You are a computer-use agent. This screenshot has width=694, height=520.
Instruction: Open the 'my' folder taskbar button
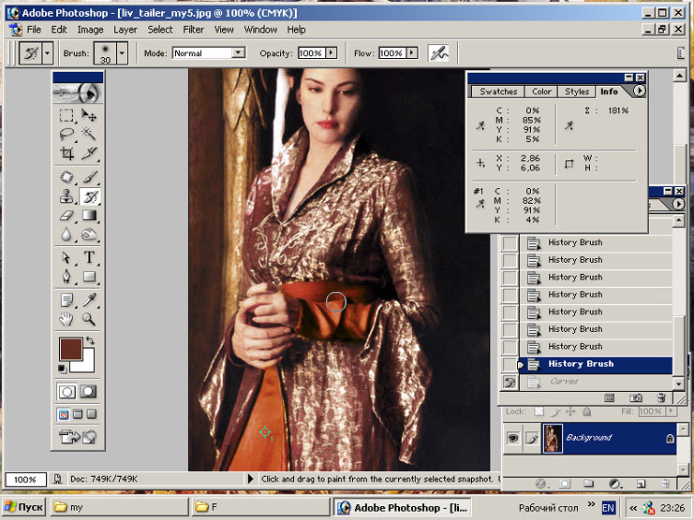coord(120,507)
